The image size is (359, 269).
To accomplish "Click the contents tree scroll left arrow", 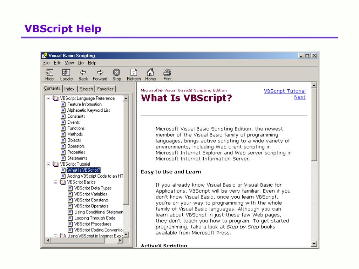I will (x=48, y=240).
